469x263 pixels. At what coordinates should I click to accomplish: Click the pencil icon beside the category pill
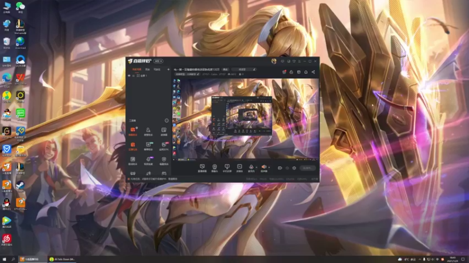click(x=198, y=74)
